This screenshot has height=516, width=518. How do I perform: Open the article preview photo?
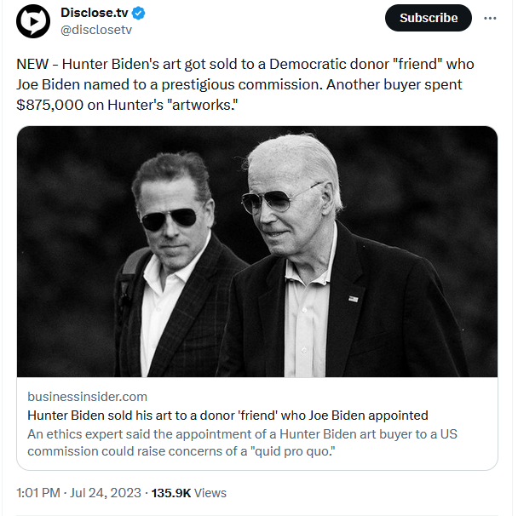257,251
